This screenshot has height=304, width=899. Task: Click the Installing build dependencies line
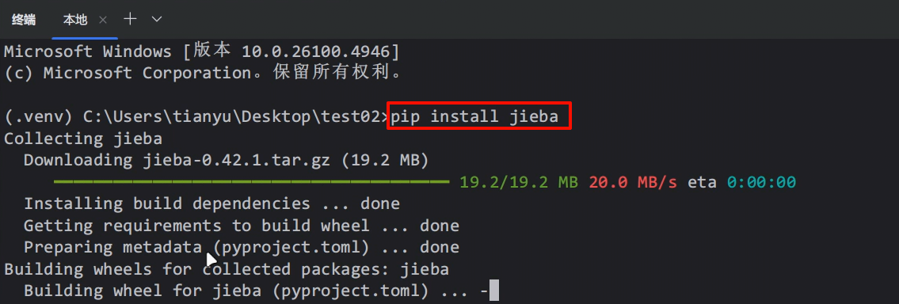211,203
